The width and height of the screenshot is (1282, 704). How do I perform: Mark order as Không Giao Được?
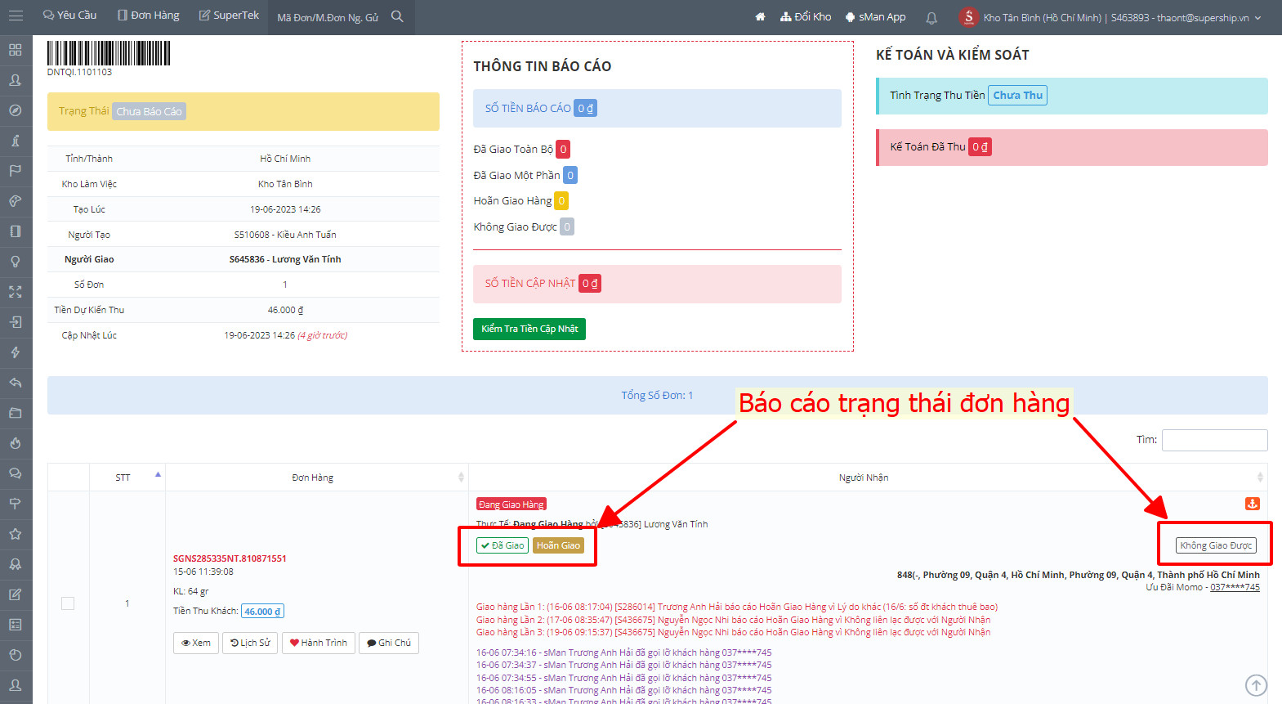click(x=1216, y=545)
